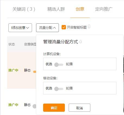Open the 添加创意 dropdown
Viewport: 124px width, 115px height.
pos(20,28)
